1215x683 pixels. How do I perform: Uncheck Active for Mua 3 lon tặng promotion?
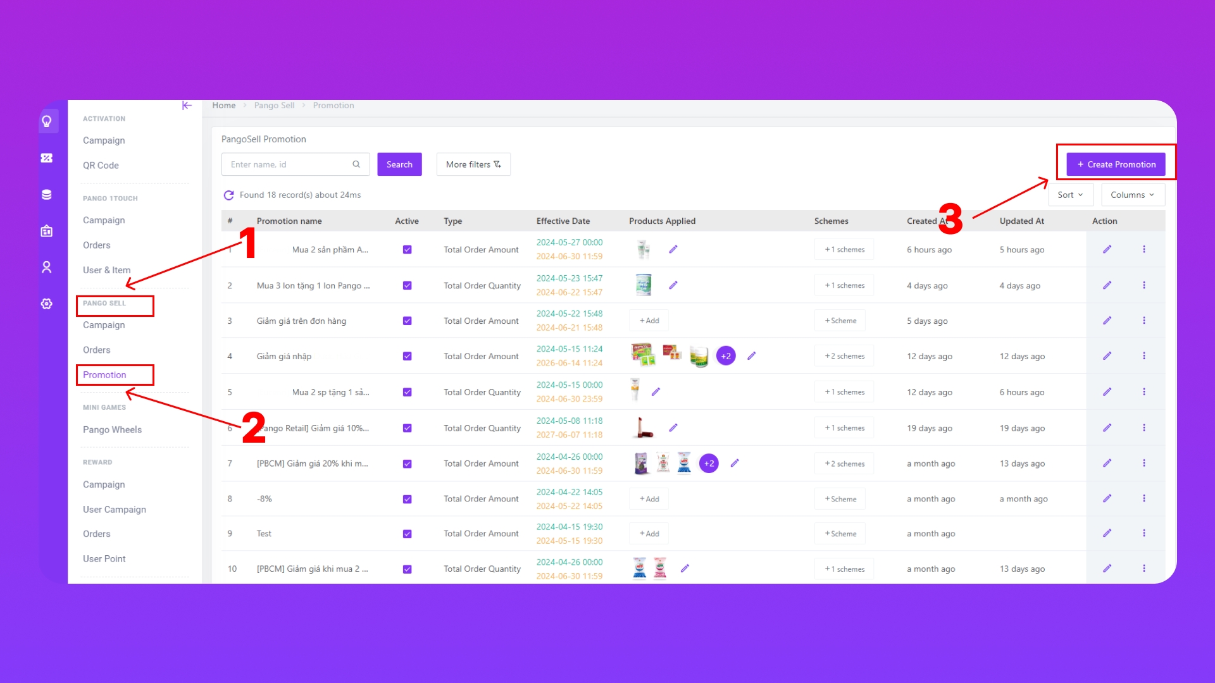coord(407,286)
